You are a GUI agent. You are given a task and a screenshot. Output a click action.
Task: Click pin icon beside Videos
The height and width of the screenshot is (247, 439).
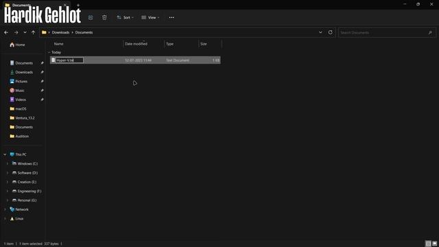[x=42, y=99]
